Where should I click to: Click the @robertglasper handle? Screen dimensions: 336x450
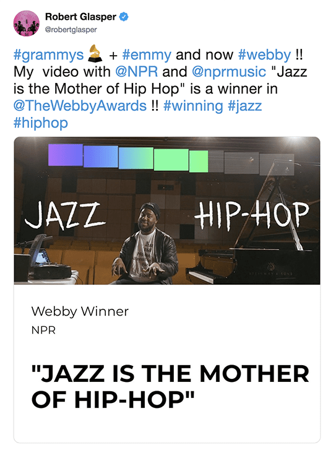click(71, 30)
